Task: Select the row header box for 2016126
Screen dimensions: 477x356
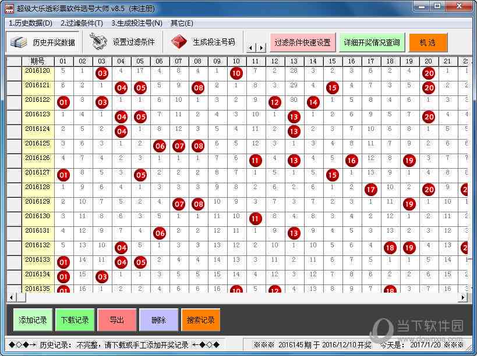Action: pos(14,161)
